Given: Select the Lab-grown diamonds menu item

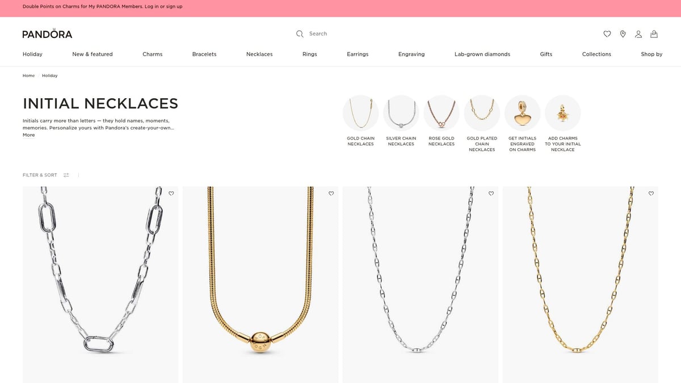Looking at the screenshot, I should tap(482, 54).
